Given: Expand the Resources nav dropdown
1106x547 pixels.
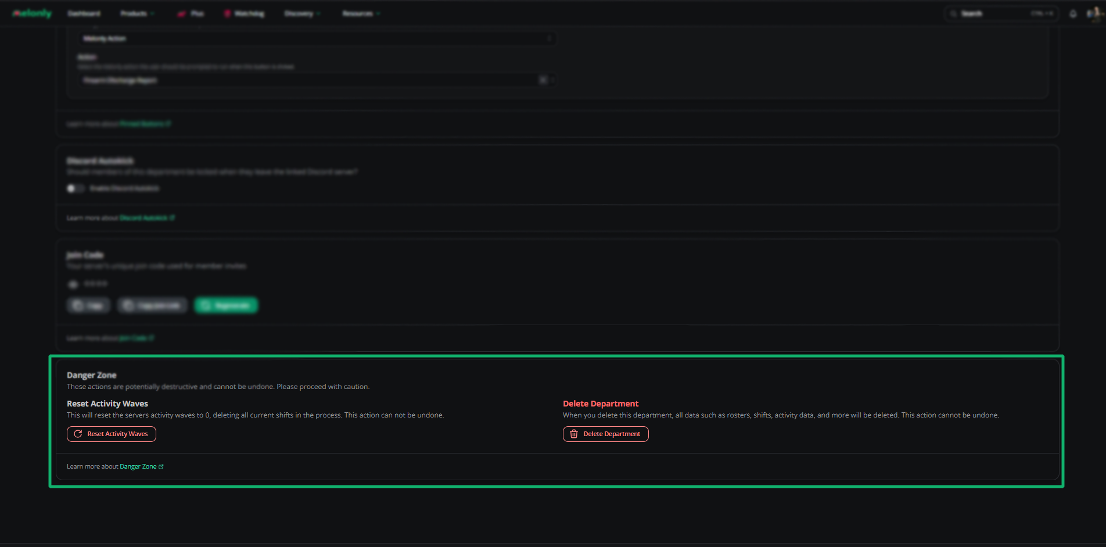Looking at the screenshot, I should [361, 13].
